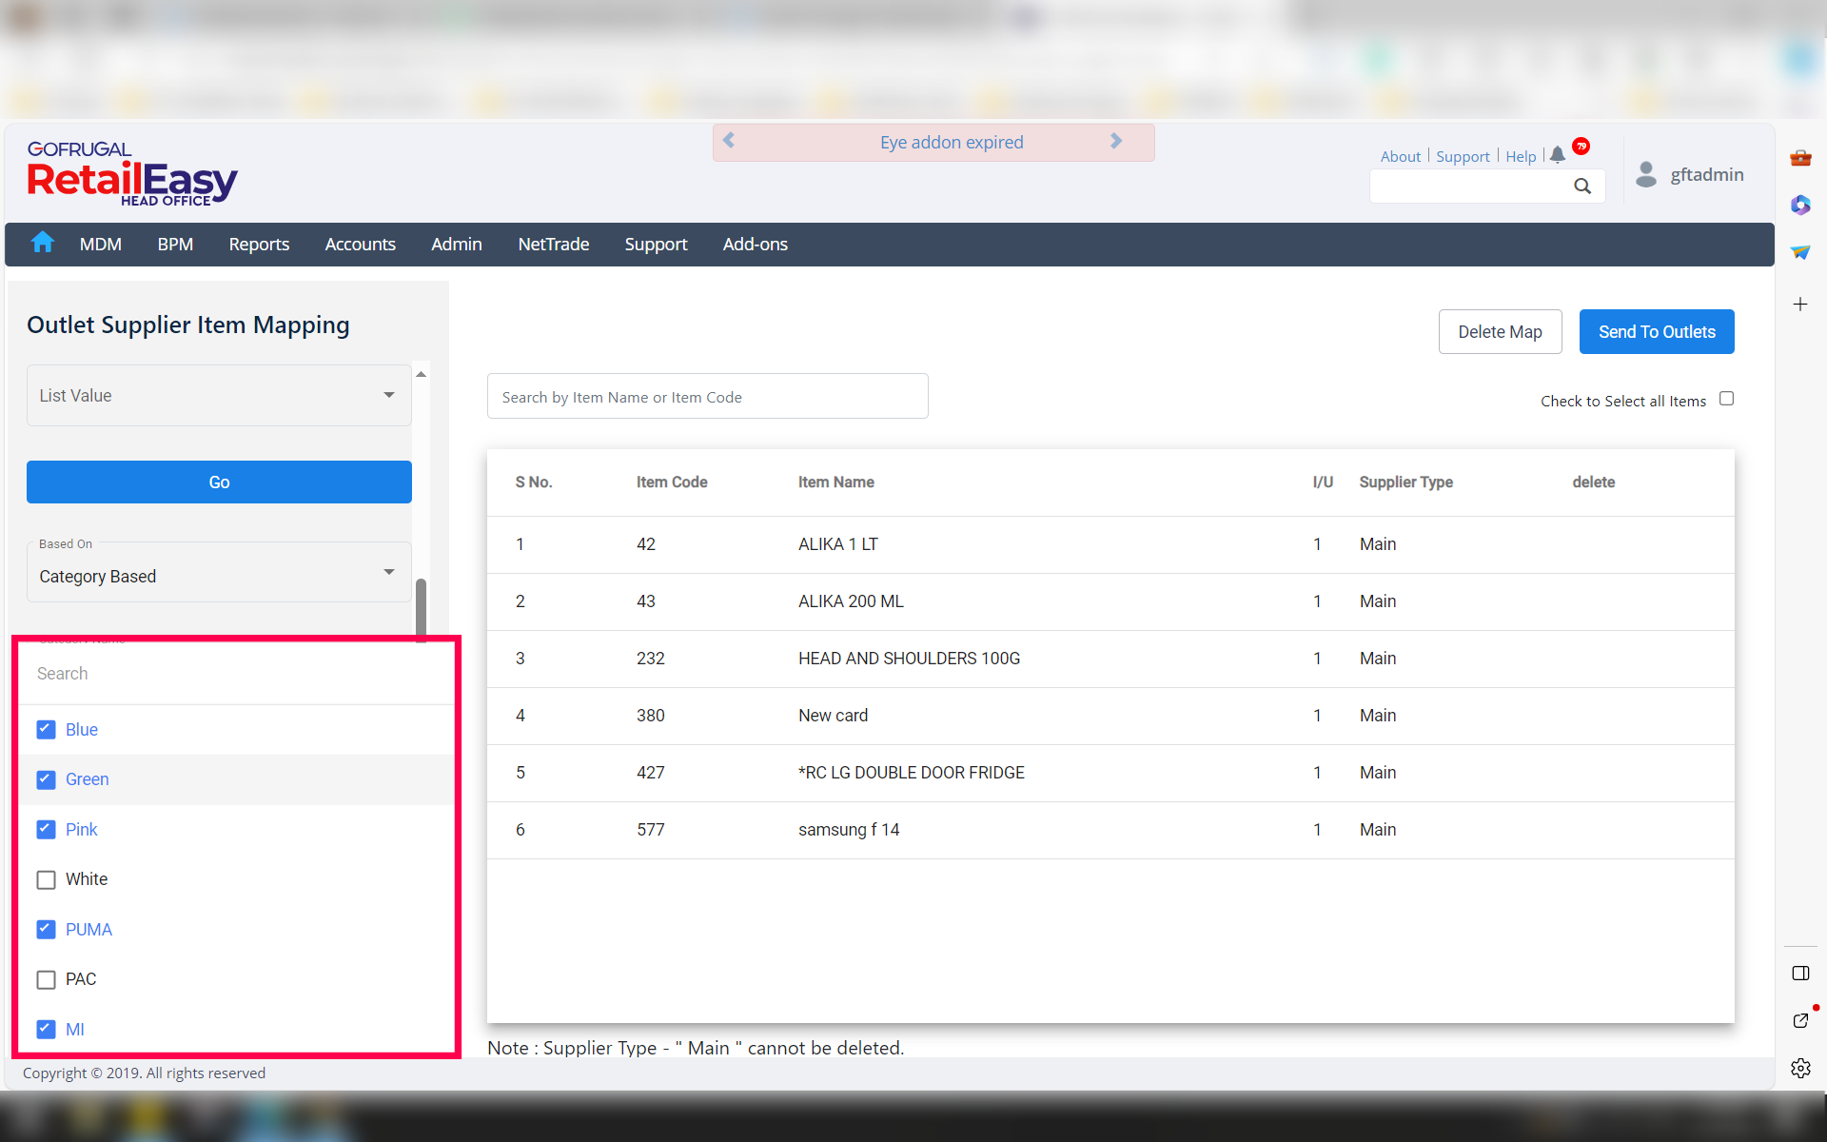Uncheck the PUMA category checkbox
1827x1142 pixels.
[x=46, y=929]
